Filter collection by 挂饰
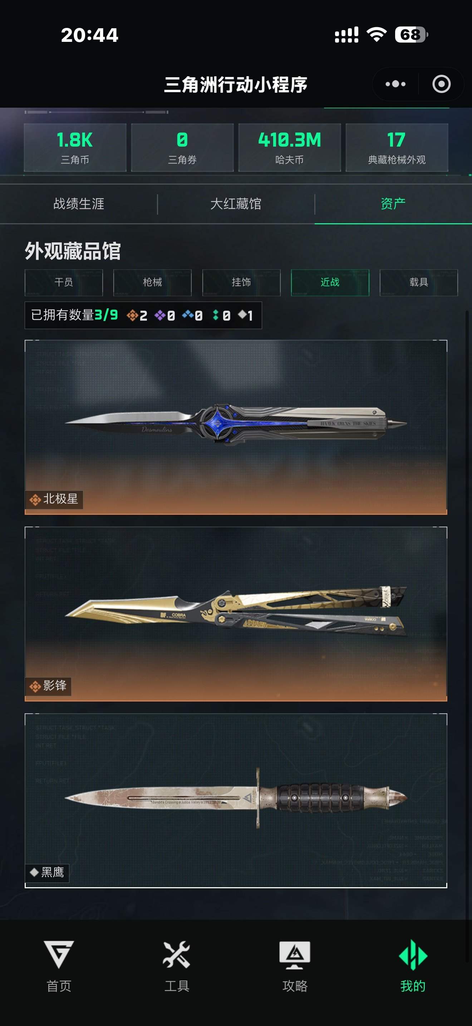 coord(241,282)
